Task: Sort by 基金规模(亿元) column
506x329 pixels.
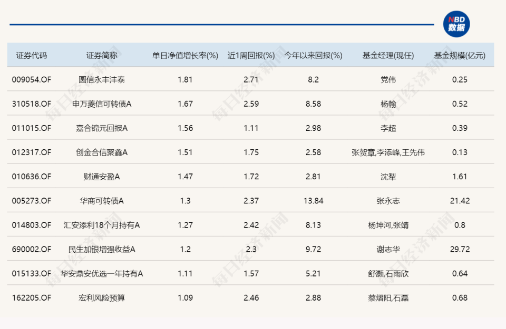Action: (x=461, y=55)
